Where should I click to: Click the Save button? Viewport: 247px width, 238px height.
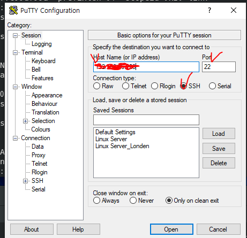pos(219,148)
